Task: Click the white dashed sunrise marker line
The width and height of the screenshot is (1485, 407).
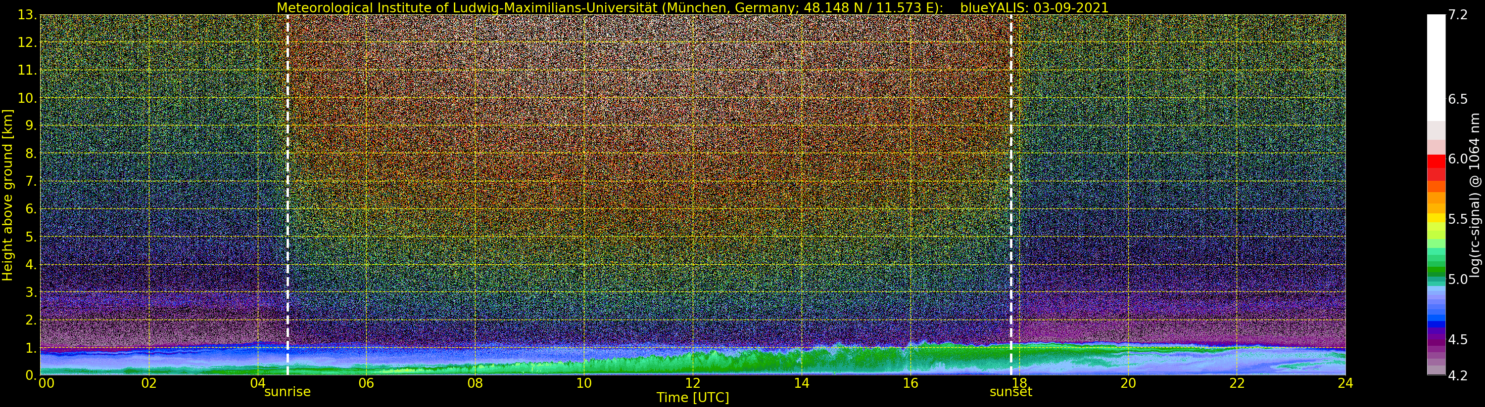Action: 287,195
